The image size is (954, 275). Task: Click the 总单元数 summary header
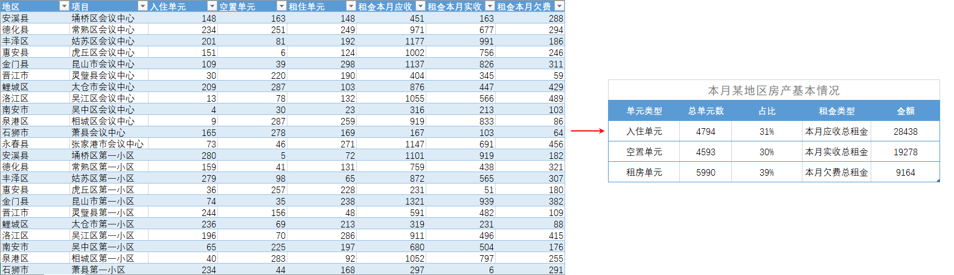705,111
